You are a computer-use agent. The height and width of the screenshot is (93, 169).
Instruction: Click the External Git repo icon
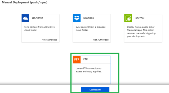[x=128, y=18]
